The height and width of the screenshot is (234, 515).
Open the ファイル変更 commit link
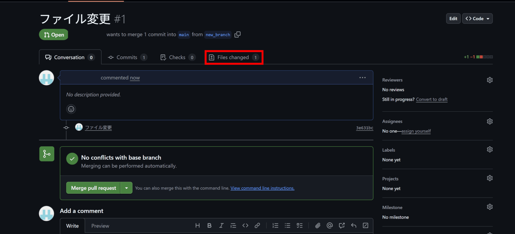(98, 127)
